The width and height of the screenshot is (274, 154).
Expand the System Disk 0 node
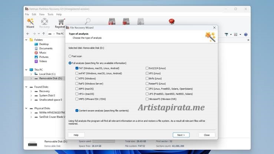tap(31, 96)
